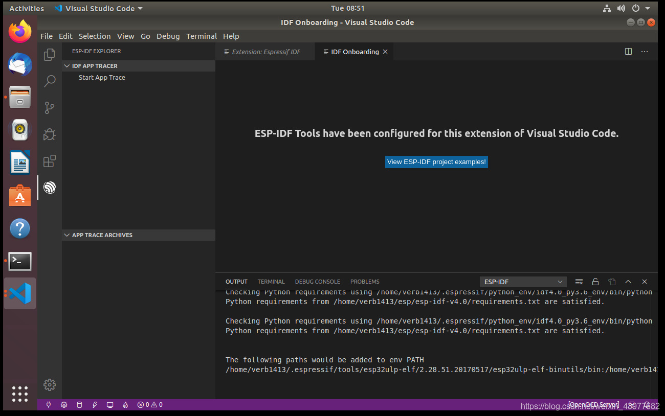The width and height of the screenshot is (665, 416).
Task: Open the Selection menu
Action: coord(95,36)
